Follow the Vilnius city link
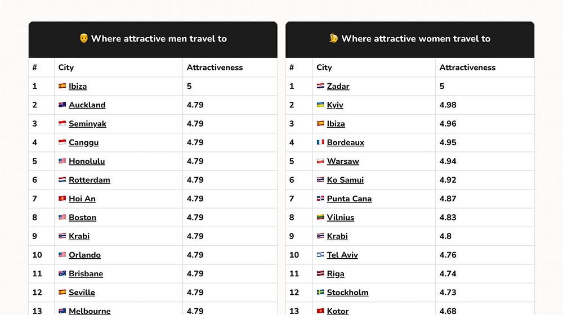This screenshot has height=315, width=563. click(x=341, y=218)
